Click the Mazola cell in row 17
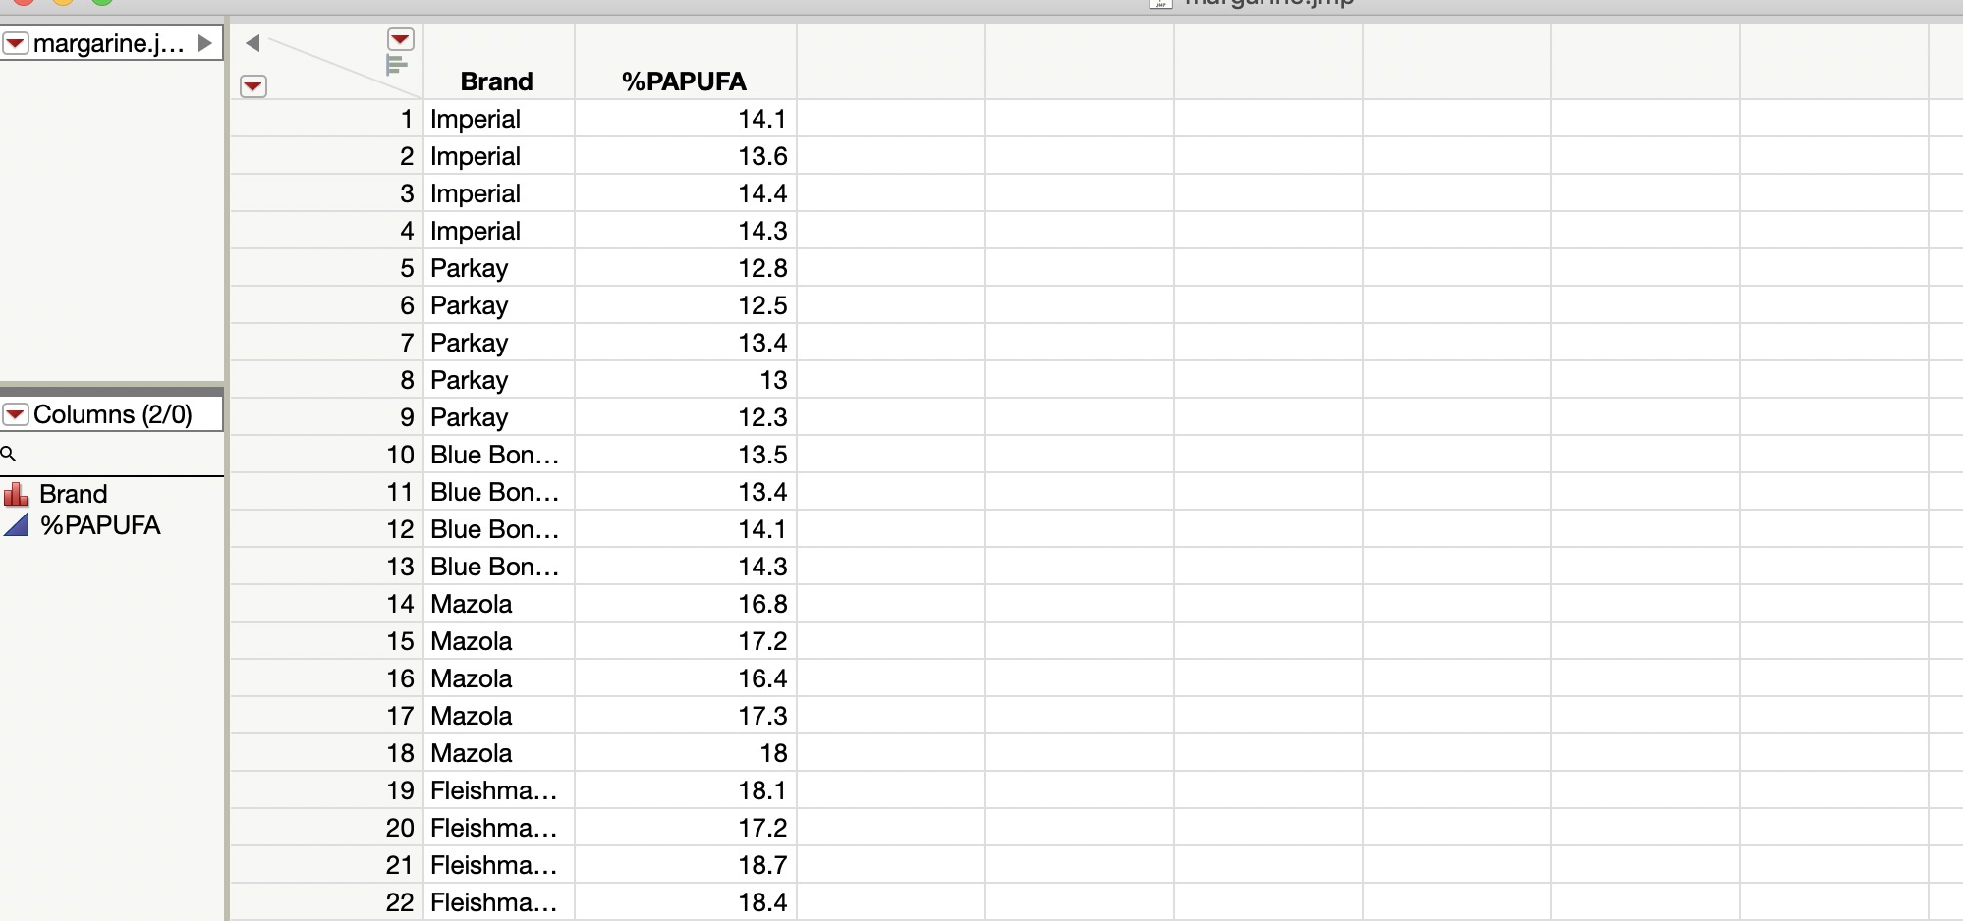Viewport: 1963px width, 921px height. (x=499, y=716)
